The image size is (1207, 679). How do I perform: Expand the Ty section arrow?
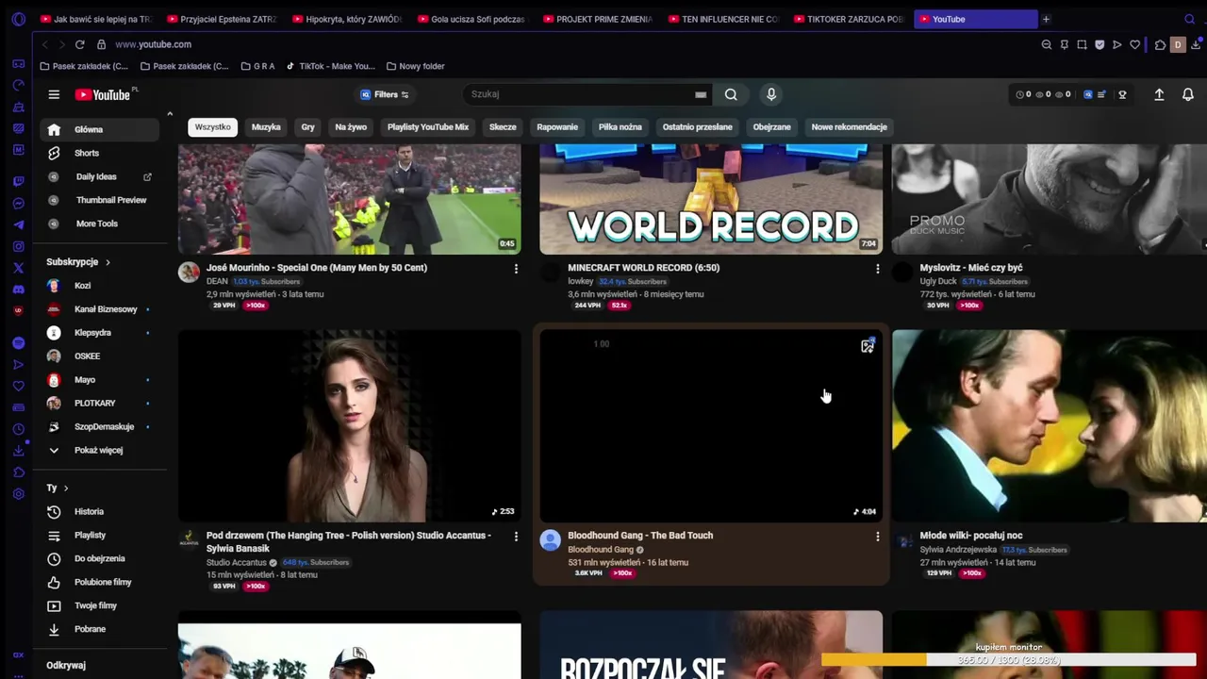[x=65, y=488]
